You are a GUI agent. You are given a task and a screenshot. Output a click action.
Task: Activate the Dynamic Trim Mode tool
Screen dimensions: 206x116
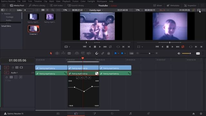click(63, 53)
